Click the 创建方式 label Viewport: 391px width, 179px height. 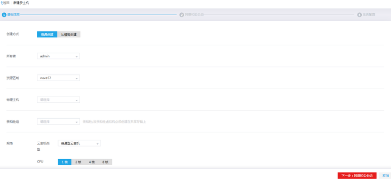coord(13,34)
